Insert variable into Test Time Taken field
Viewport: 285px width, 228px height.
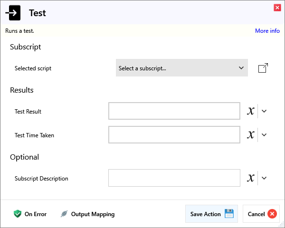coord(251,135)
